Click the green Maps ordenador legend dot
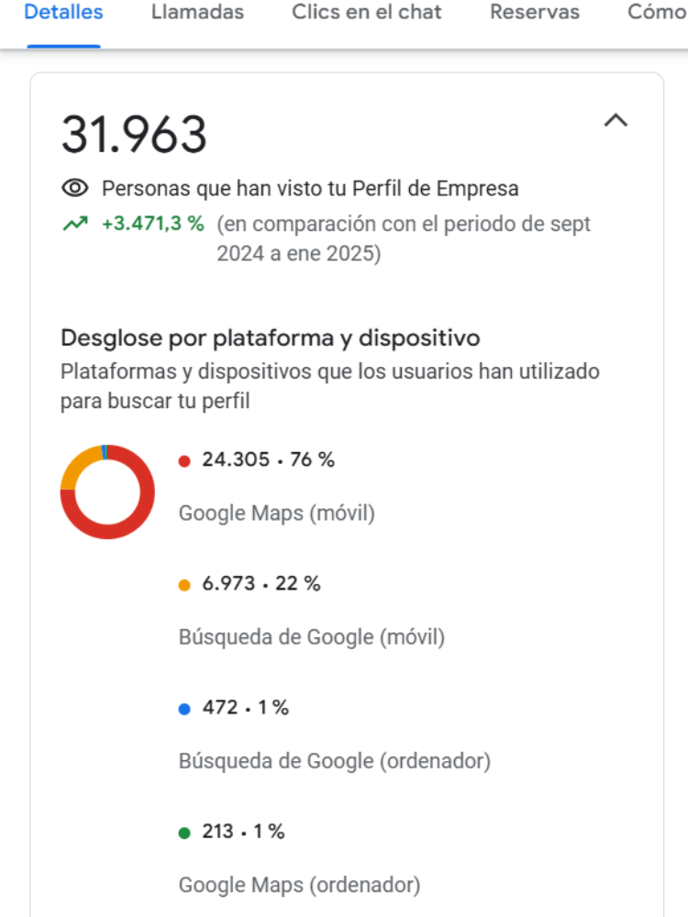The height and width of the screenshot is (917, 688). [184, 833]
